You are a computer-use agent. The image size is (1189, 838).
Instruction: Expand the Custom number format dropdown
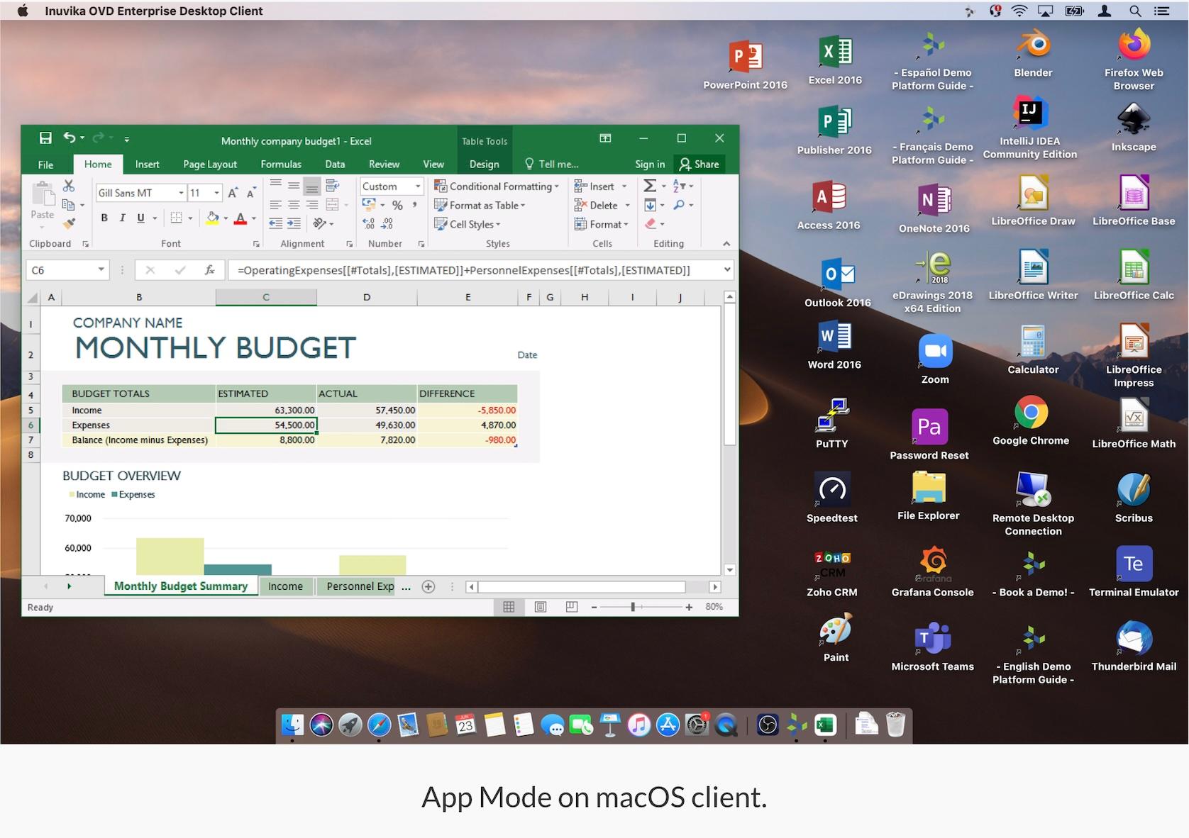point(418,186)
